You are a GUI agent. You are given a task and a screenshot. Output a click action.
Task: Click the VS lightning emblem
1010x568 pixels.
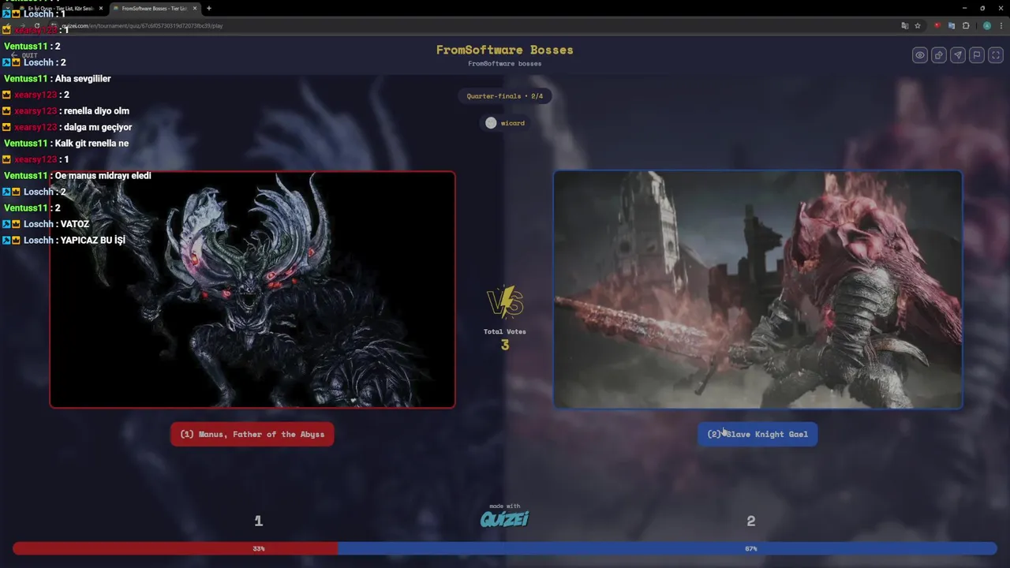tap(505, 303)
